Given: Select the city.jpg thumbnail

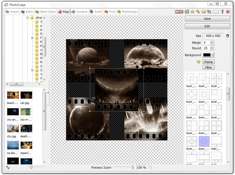Looking at the screenshot, I should (x=13, y=128).
